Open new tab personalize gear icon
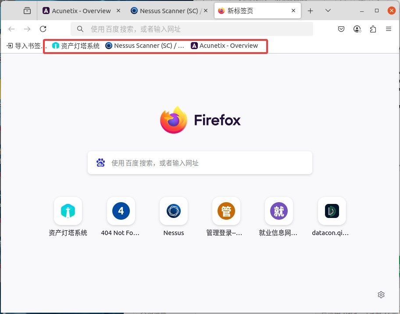 (381, 295)
